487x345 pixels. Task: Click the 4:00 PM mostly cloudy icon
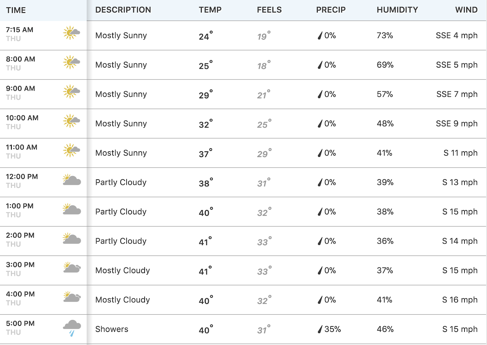72,297
